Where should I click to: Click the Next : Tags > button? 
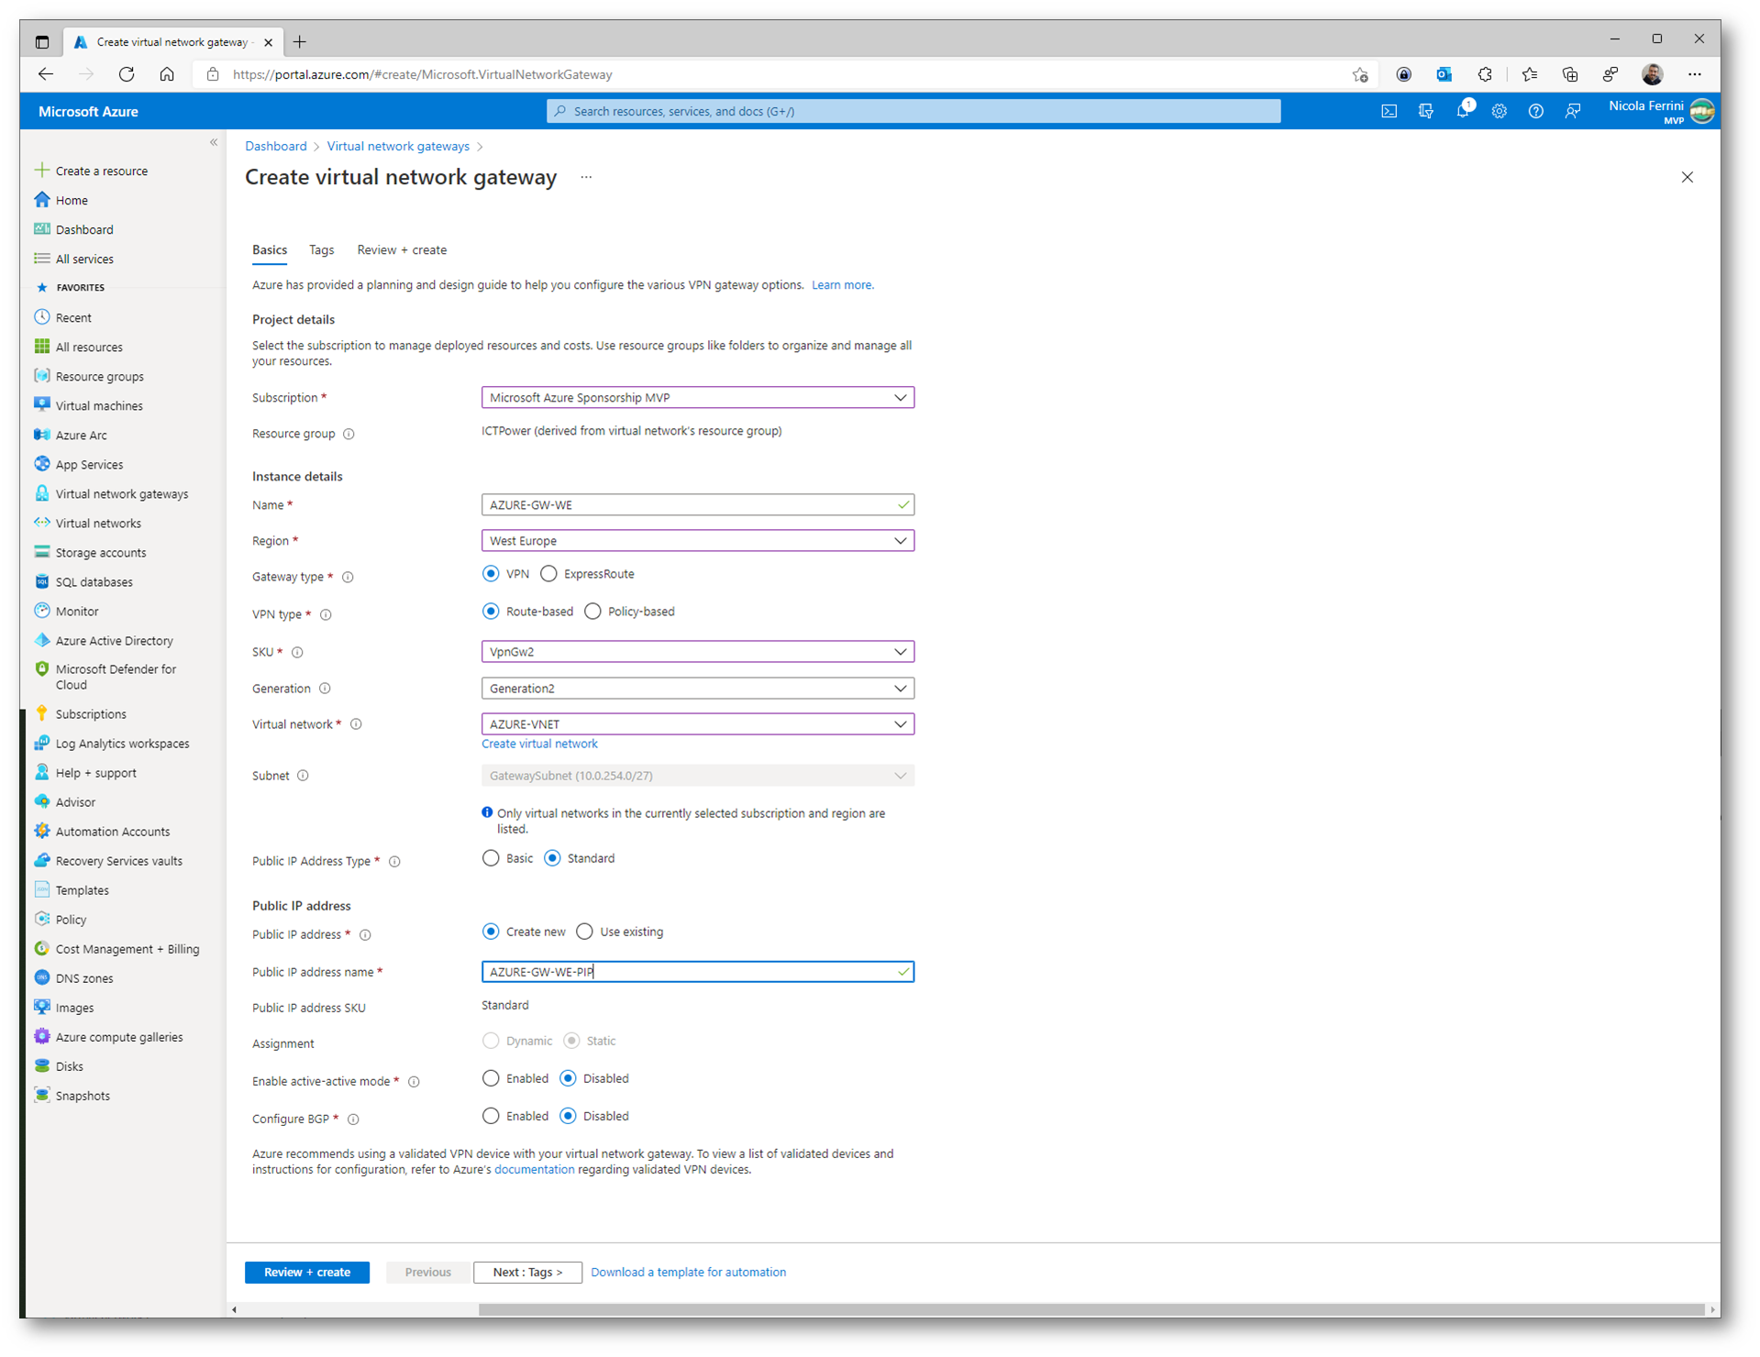(527, 1272)
